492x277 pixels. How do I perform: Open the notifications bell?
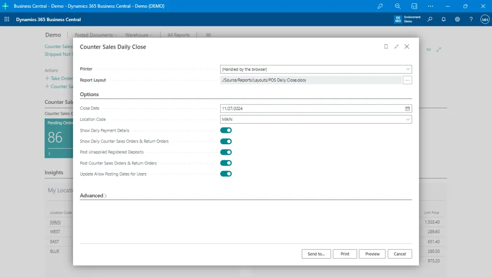[443, 19]
